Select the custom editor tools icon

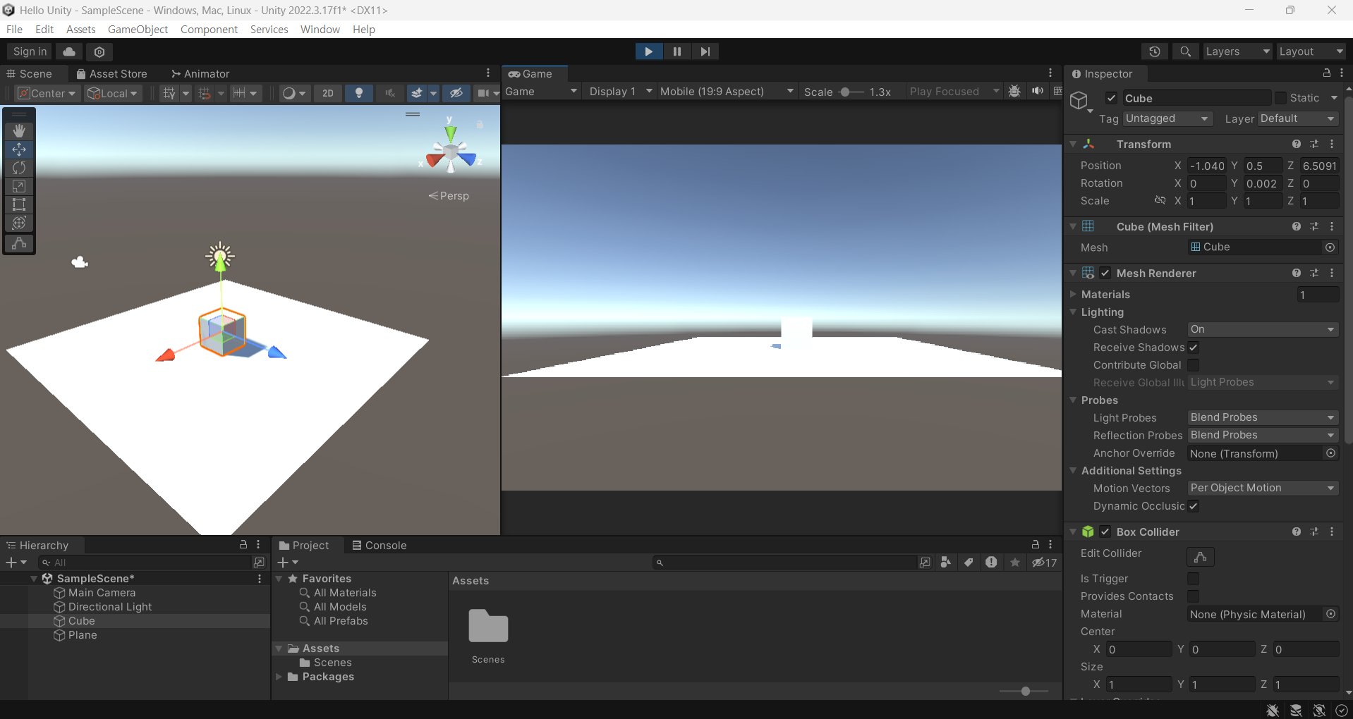19,242
